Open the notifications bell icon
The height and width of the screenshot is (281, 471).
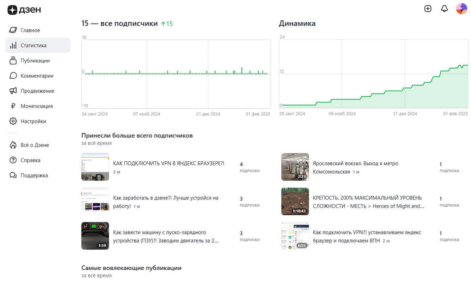444,8
